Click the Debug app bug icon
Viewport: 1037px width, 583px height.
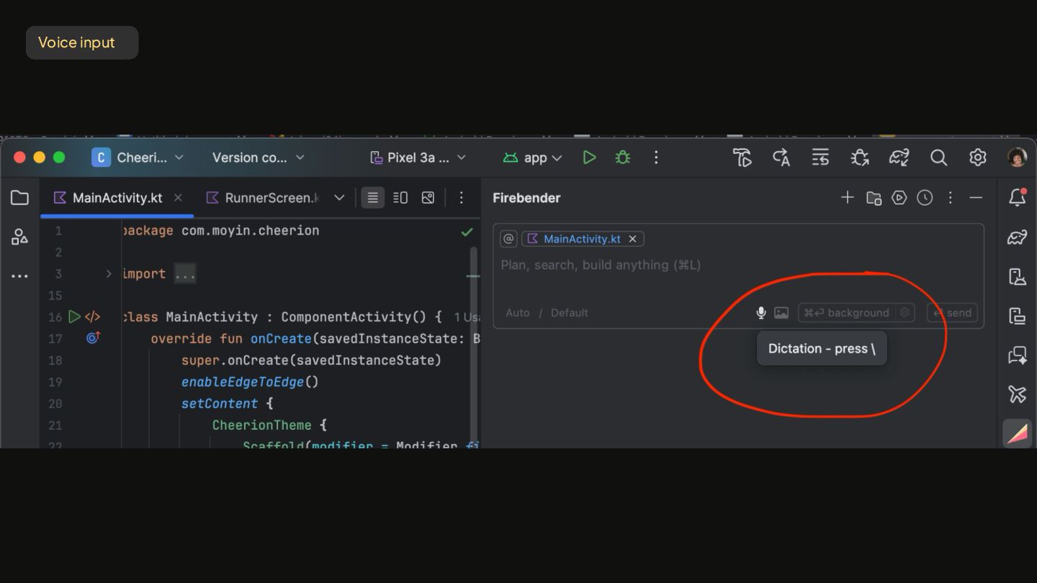pos(623,158)
